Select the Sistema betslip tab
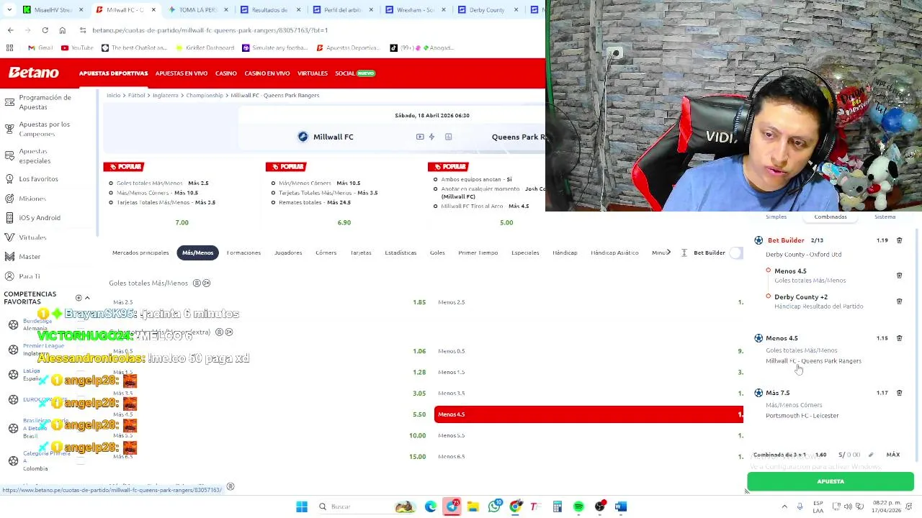 885,217
